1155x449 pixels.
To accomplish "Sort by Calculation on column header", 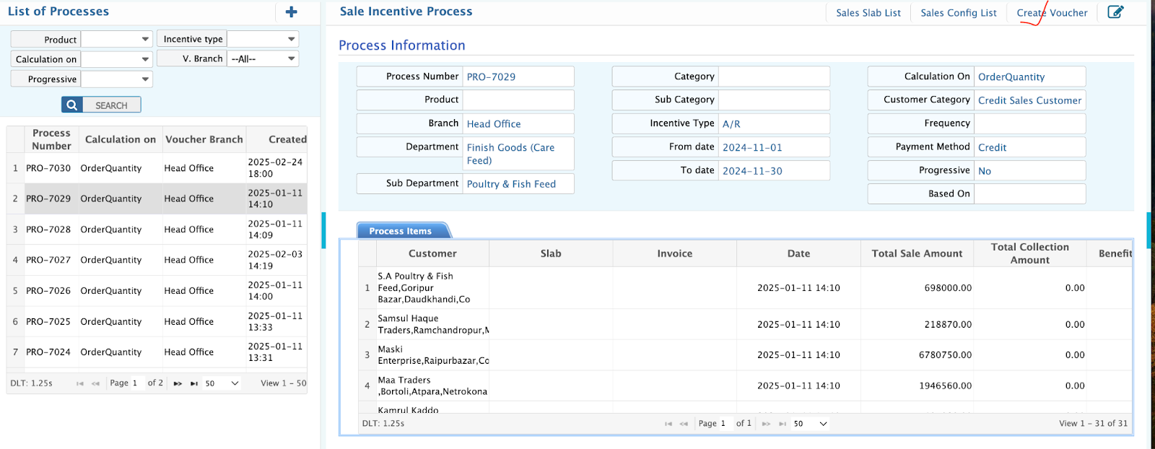I will coord(120,139).
